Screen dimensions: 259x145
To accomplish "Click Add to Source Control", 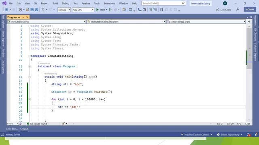I will (x=197, y=135).
